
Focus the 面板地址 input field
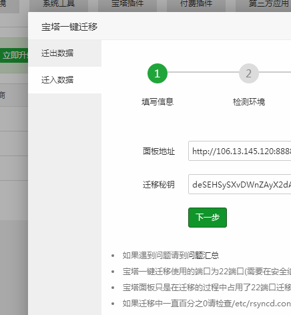[x=240, y=151]
